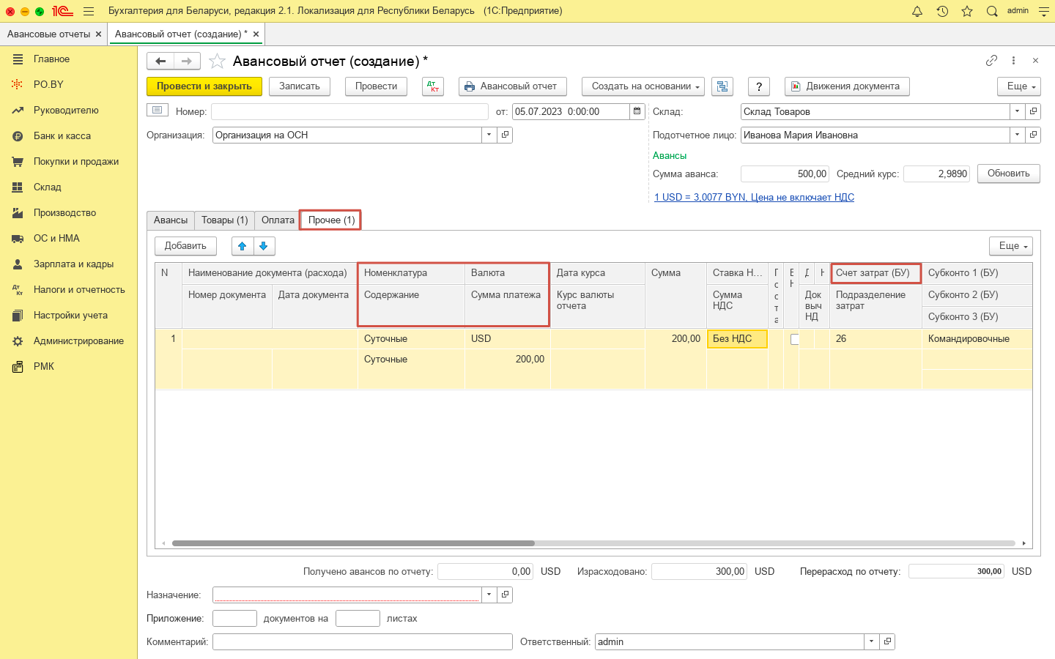Screen dimensions: 1055x659
Task: Open Банк и касса section
Action: [x=62, y=135]
